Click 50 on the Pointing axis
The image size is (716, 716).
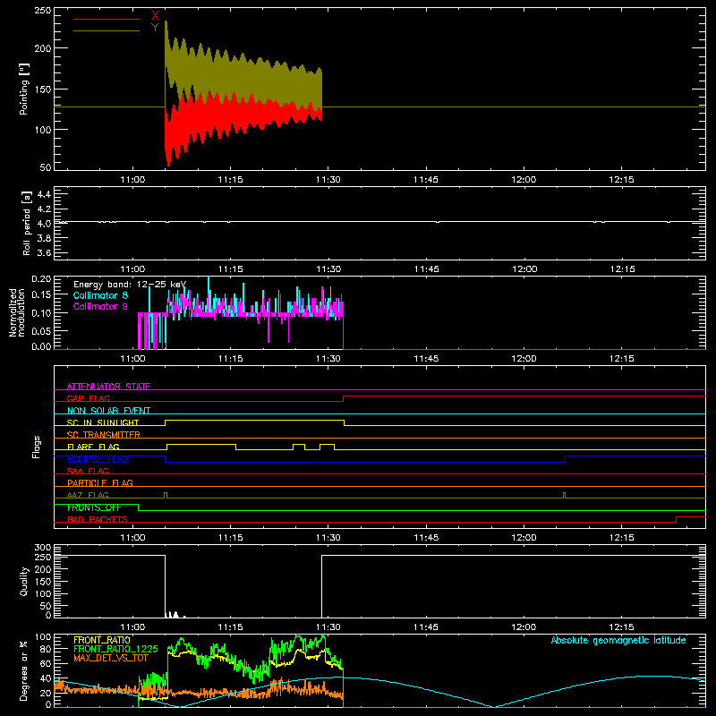(46, 167)
